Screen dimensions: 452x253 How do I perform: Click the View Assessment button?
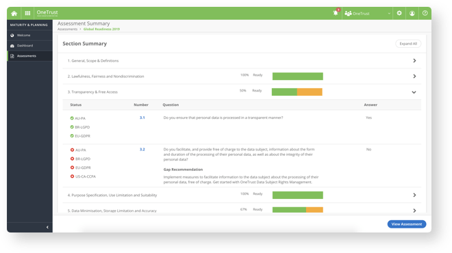tap(407, 224)
